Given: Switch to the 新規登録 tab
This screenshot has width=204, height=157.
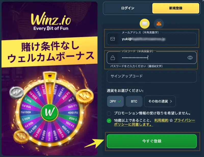Looking at the screenshot, I should coord(176,8).
